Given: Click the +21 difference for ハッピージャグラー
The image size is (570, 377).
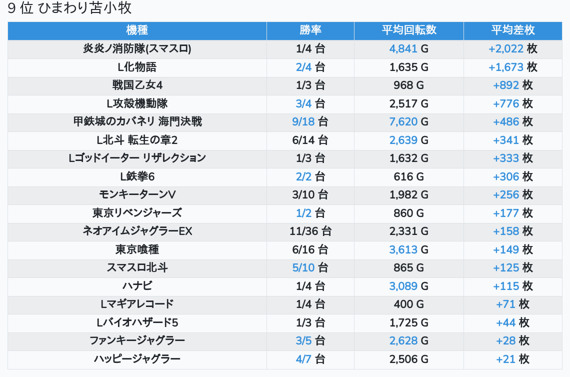Looking at the screenshot, I should point(505,359).
